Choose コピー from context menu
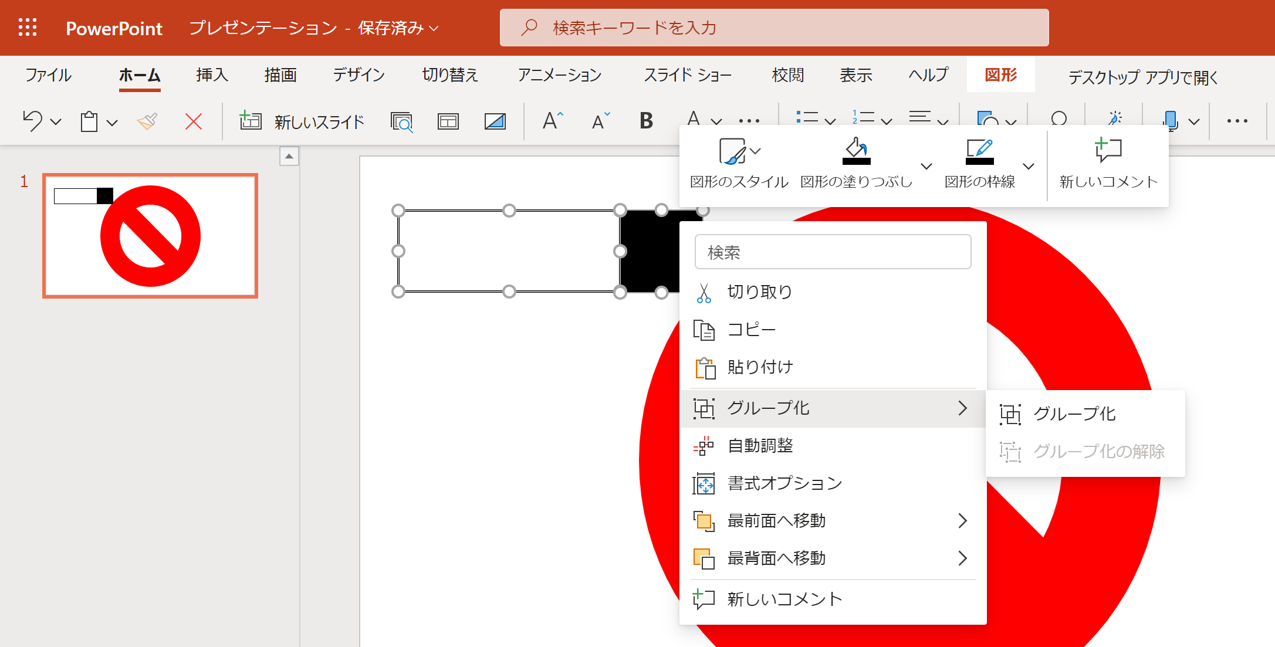Screen dimensions: 1275x647 pyautogui.click(x=833, y=330)
